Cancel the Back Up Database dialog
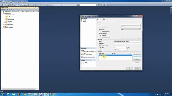Viewport: 172px width, 96px height. pyautogui.click(x=137, y=69)
